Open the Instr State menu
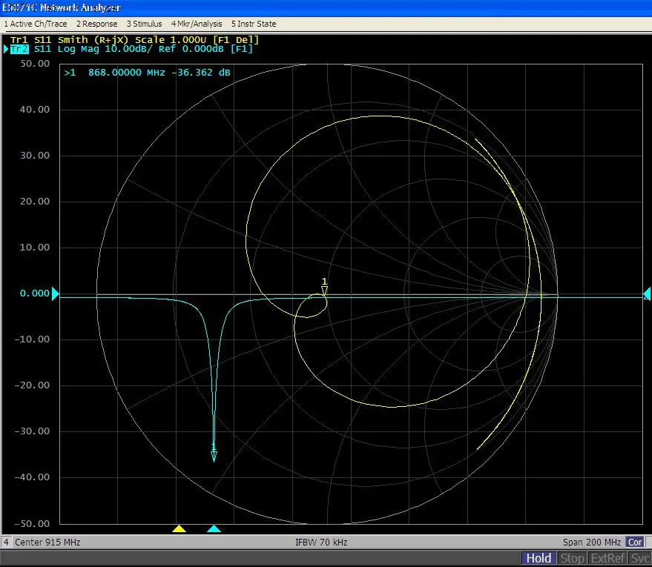This screenshot has height=567, width=652. tap(254, 24)
